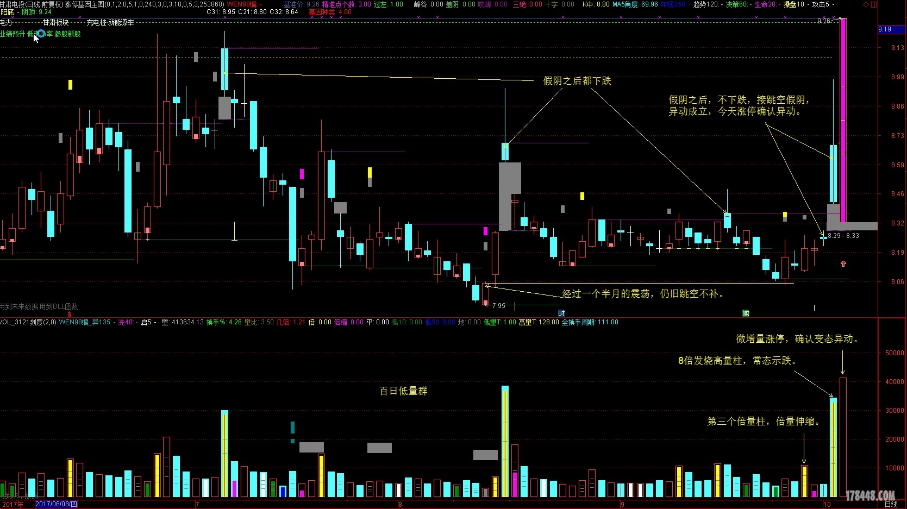
Task: Click the green 减 event marker
Action: point(746,313)
